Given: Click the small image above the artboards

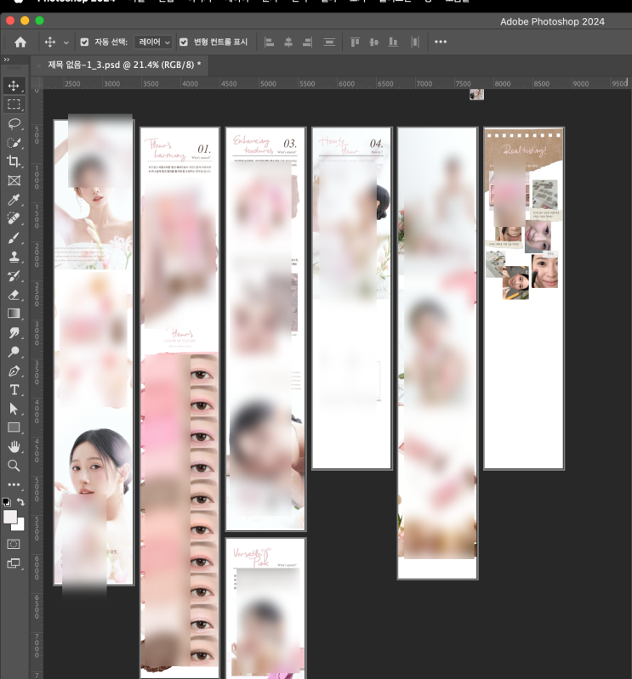Looking at the screenshot, I should pos(476,94).
